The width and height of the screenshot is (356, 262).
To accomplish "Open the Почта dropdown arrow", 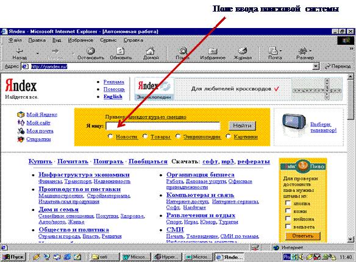I will [281, 51].
